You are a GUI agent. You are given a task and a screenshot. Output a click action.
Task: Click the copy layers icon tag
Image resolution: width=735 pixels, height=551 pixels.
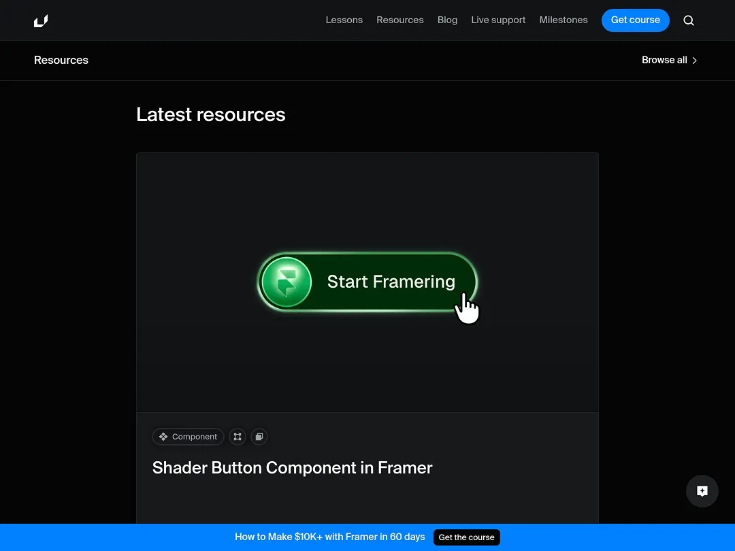(259, 437)
